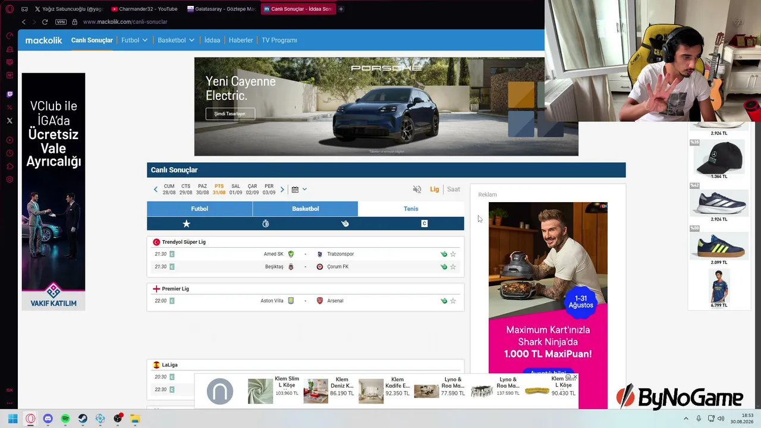The height and width of the screenshot is (428, 761).
Task: Open the Klem Deniz K... product thumbnail
Action: (x=316, y=391)
